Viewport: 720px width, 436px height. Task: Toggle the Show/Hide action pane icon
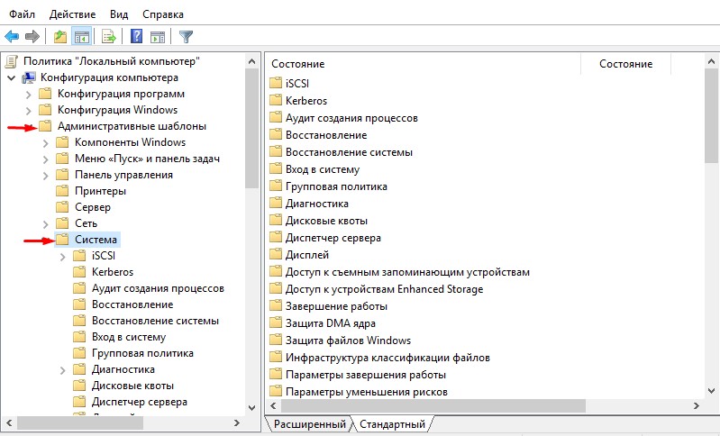tap(158, 36)
